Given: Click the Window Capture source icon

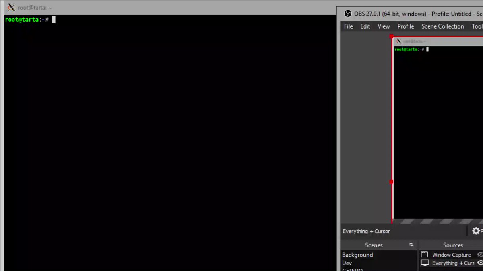Looking at the screenshot, I should (425, 255).
